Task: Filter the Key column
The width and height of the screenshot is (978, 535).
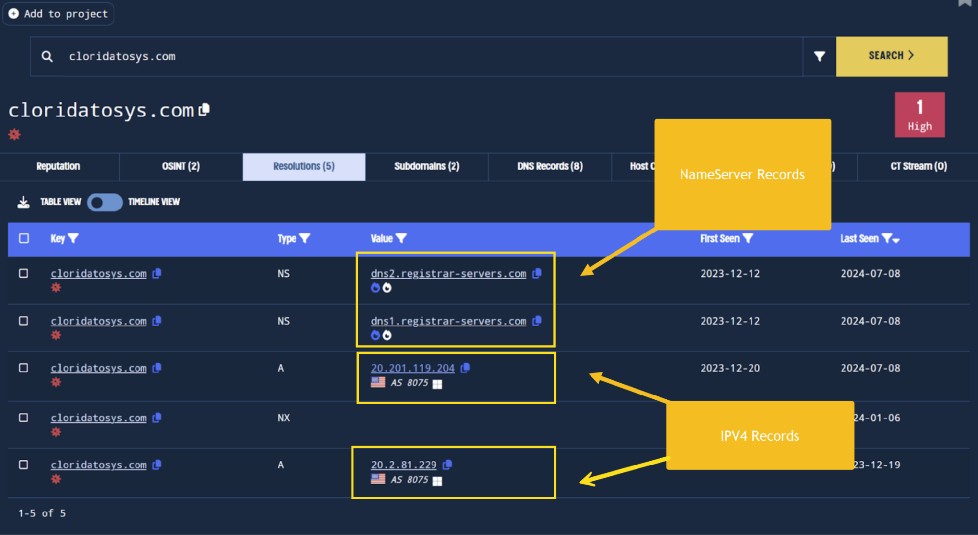Action: [73, 238]
